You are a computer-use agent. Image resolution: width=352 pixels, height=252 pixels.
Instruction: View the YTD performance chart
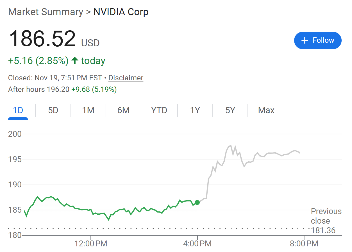pos(159,110)
